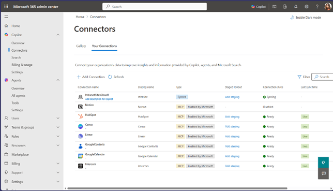The image size is (333, 191).
Task: Click Home in the breadcrumb
Action: [80, 17]
